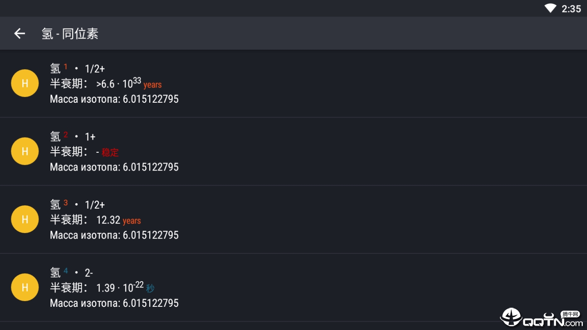The height and width of the screenshot is (330, 587).
Task: Click the years label after 12.32 half-life
Action: coord(132,220)
